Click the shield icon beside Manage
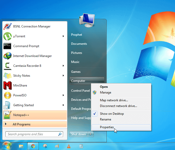 tap(95, 92)
